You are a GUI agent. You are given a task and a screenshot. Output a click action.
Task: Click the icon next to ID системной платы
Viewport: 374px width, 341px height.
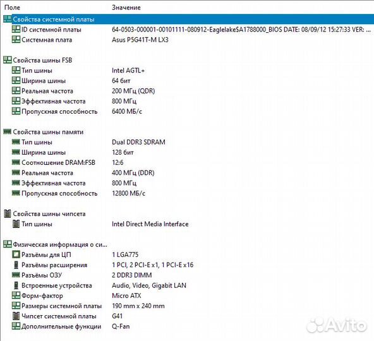pos(16,29)
